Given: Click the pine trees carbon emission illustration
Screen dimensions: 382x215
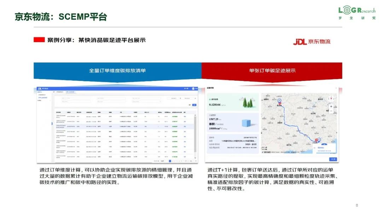Looking at the screenshot, I should 248,103.
